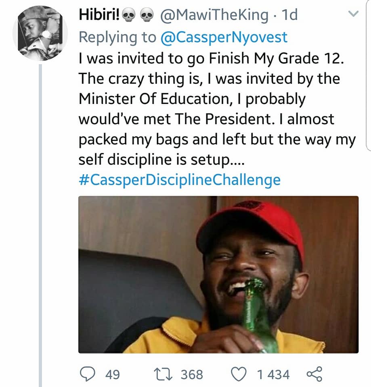
Task: Retweet using the retweet arrows icon
Action: pos(163,374)
